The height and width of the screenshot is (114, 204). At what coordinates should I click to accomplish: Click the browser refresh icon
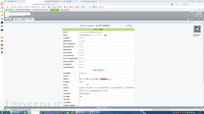click(12, 4)
